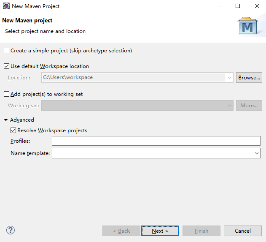Focus the Profiles input field

(x=156, y=141)
